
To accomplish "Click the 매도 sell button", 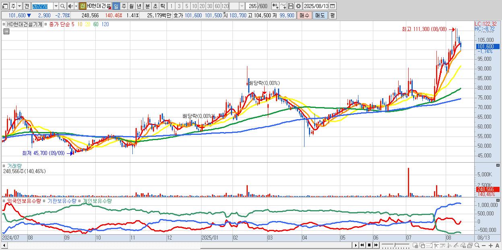I will tap(320, 15).
